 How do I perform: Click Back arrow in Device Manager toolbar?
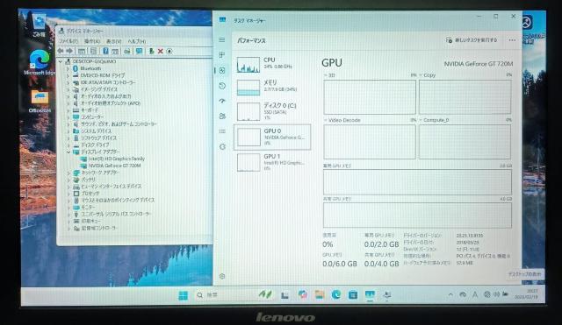coord(61,51)
